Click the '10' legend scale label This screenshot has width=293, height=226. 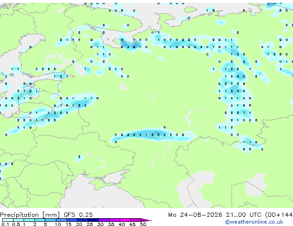[58, 224]
